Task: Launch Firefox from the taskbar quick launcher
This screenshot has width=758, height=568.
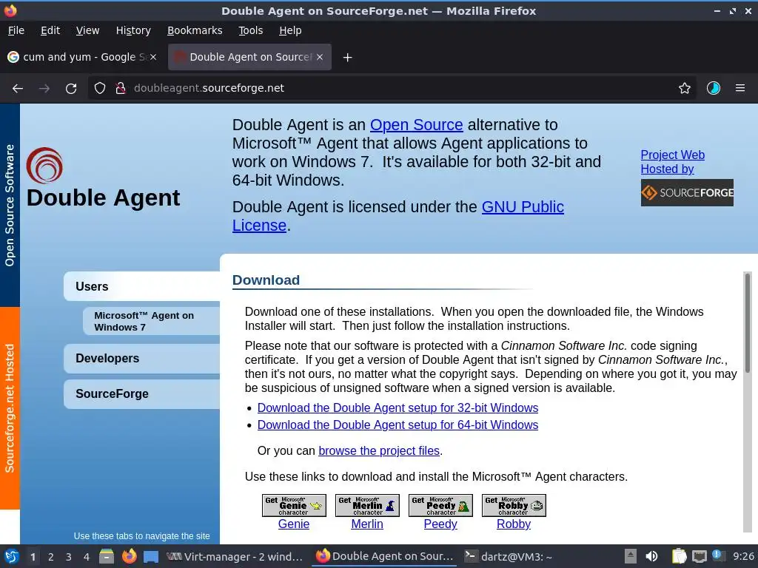Action: tap(129, 556)
